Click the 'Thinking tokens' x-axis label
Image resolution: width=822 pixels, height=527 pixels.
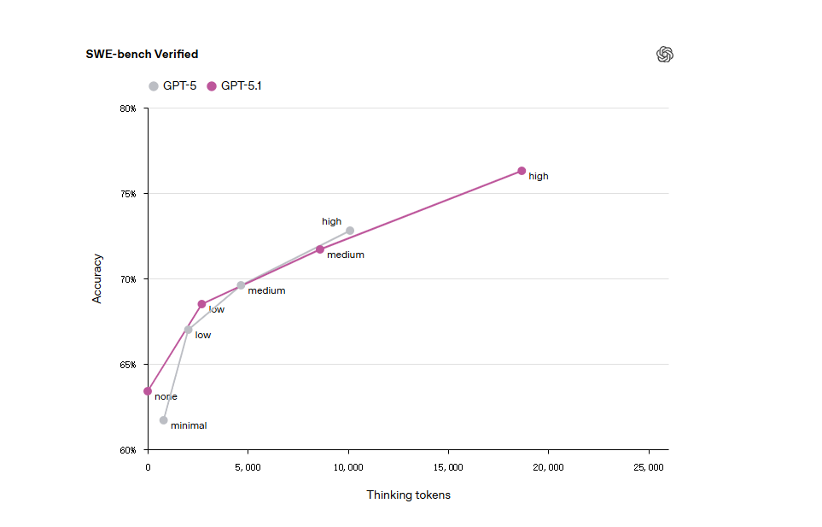[x=408, y=495]
